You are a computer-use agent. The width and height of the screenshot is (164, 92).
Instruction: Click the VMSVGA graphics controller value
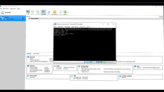(x=47, y=69)
